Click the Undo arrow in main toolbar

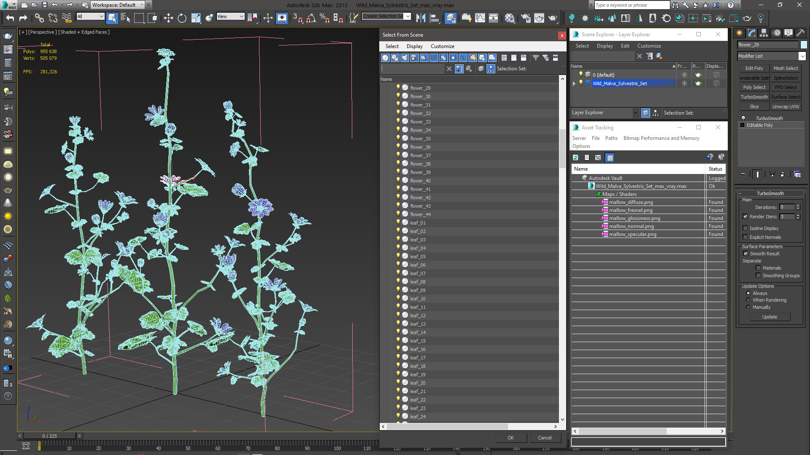tap(10, 18)
